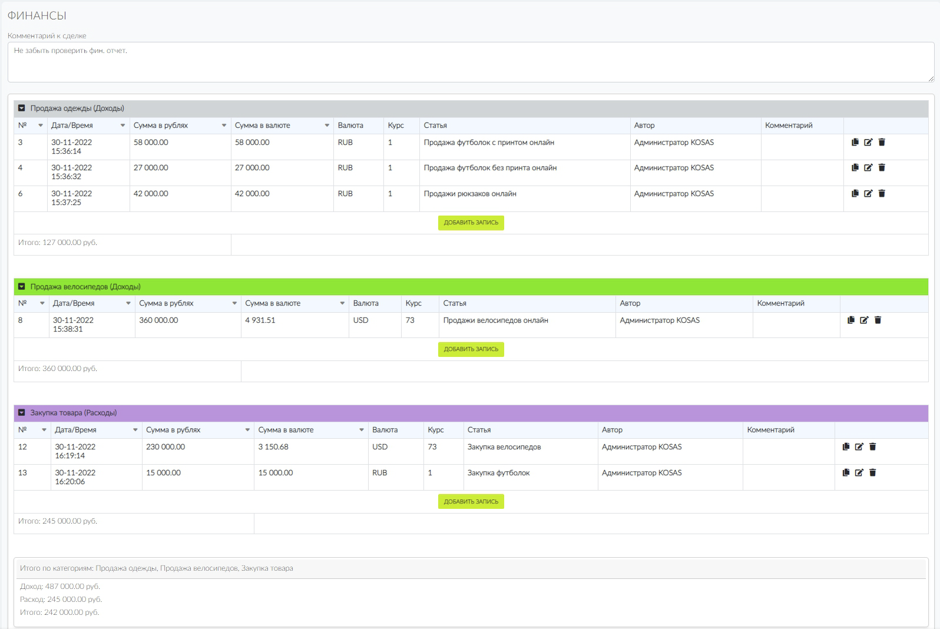Screen dimensions: 940x629
Task: Copy record 13 Закупка футболок
Action: [846, 472]
